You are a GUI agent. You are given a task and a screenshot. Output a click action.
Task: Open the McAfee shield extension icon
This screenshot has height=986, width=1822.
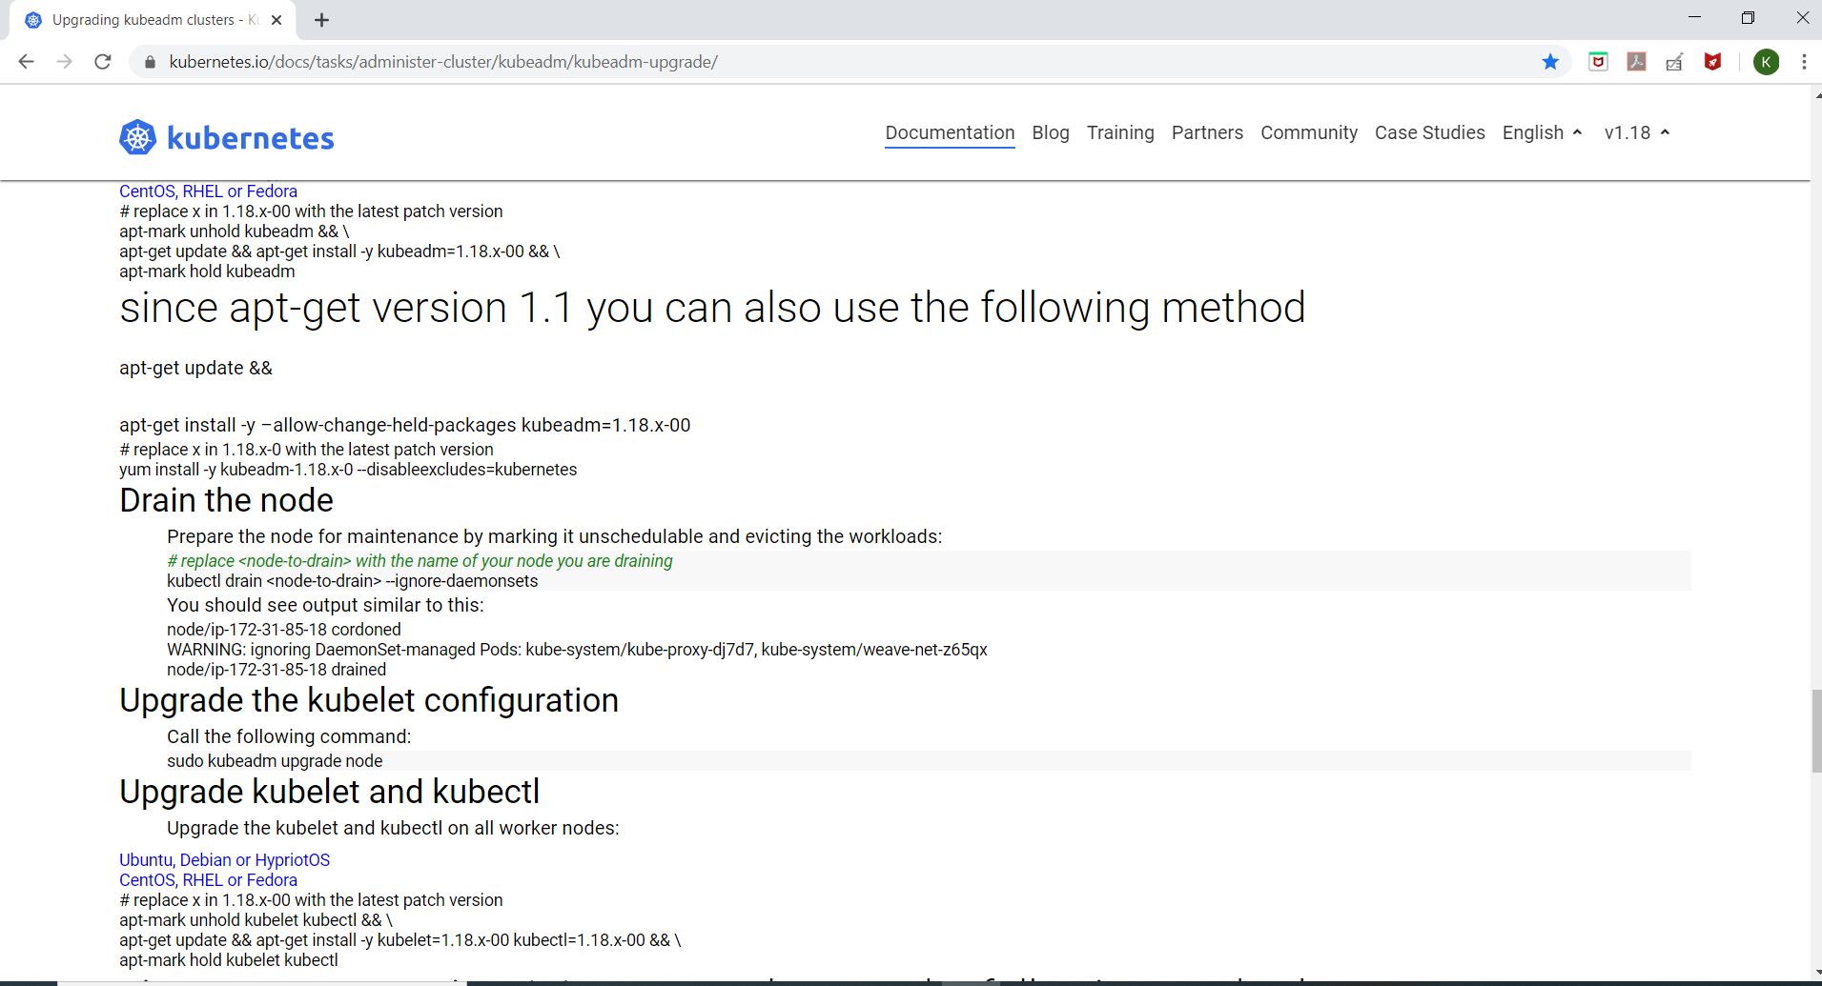click(x=1713, y=62)
